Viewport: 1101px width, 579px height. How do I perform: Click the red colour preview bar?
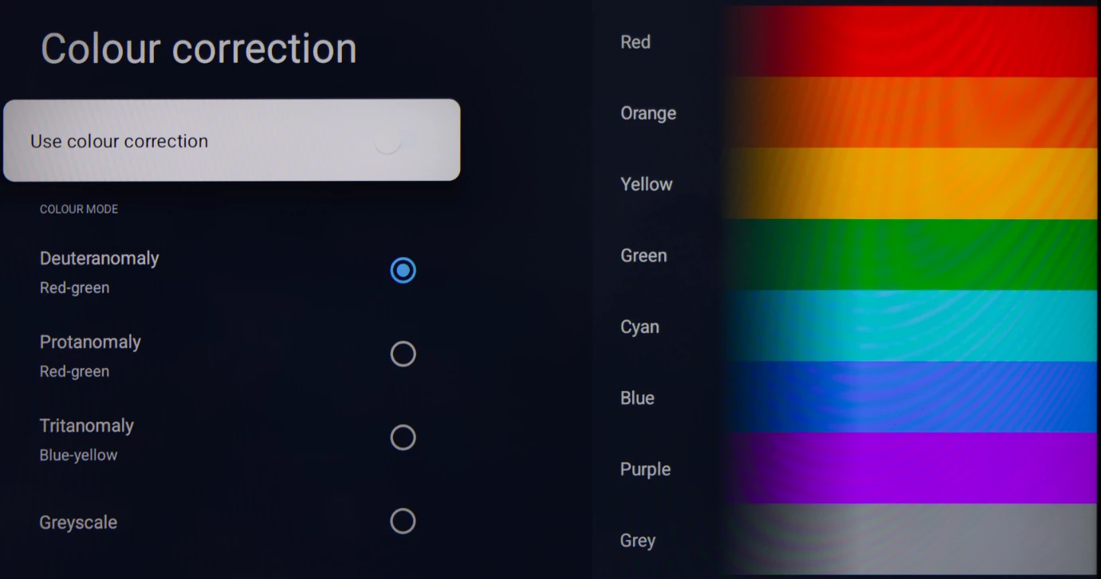[910, 41]
